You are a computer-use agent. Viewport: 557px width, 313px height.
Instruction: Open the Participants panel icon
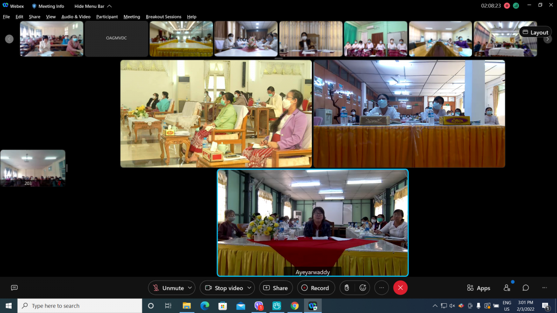click(507, 288)
